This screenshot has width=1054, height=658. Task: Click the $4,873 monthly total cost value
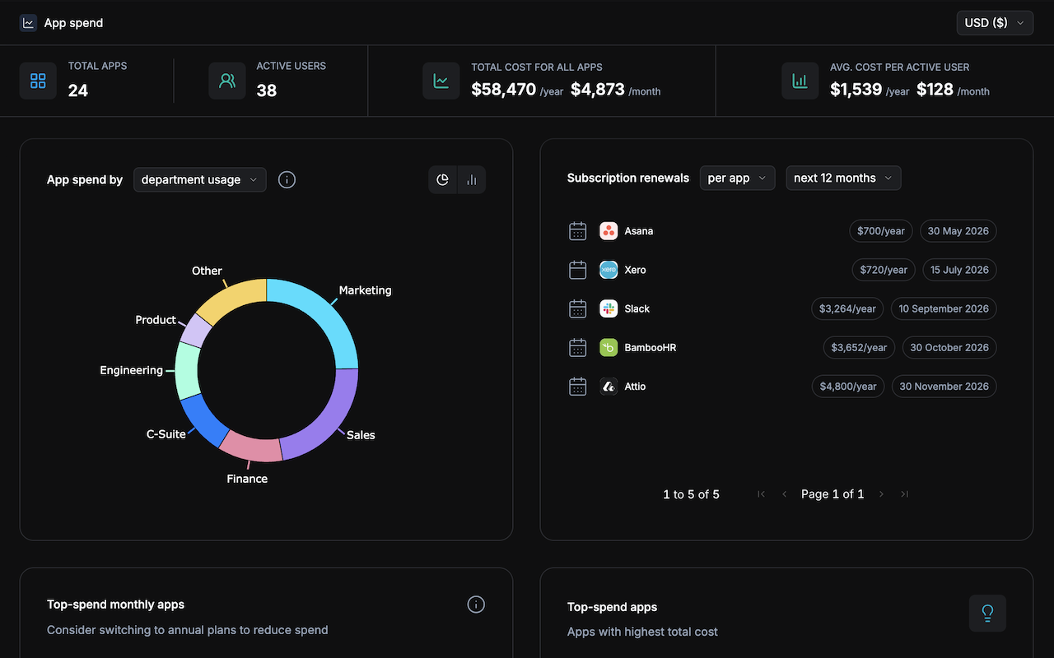pyautogui.click(x=598, y=90)
